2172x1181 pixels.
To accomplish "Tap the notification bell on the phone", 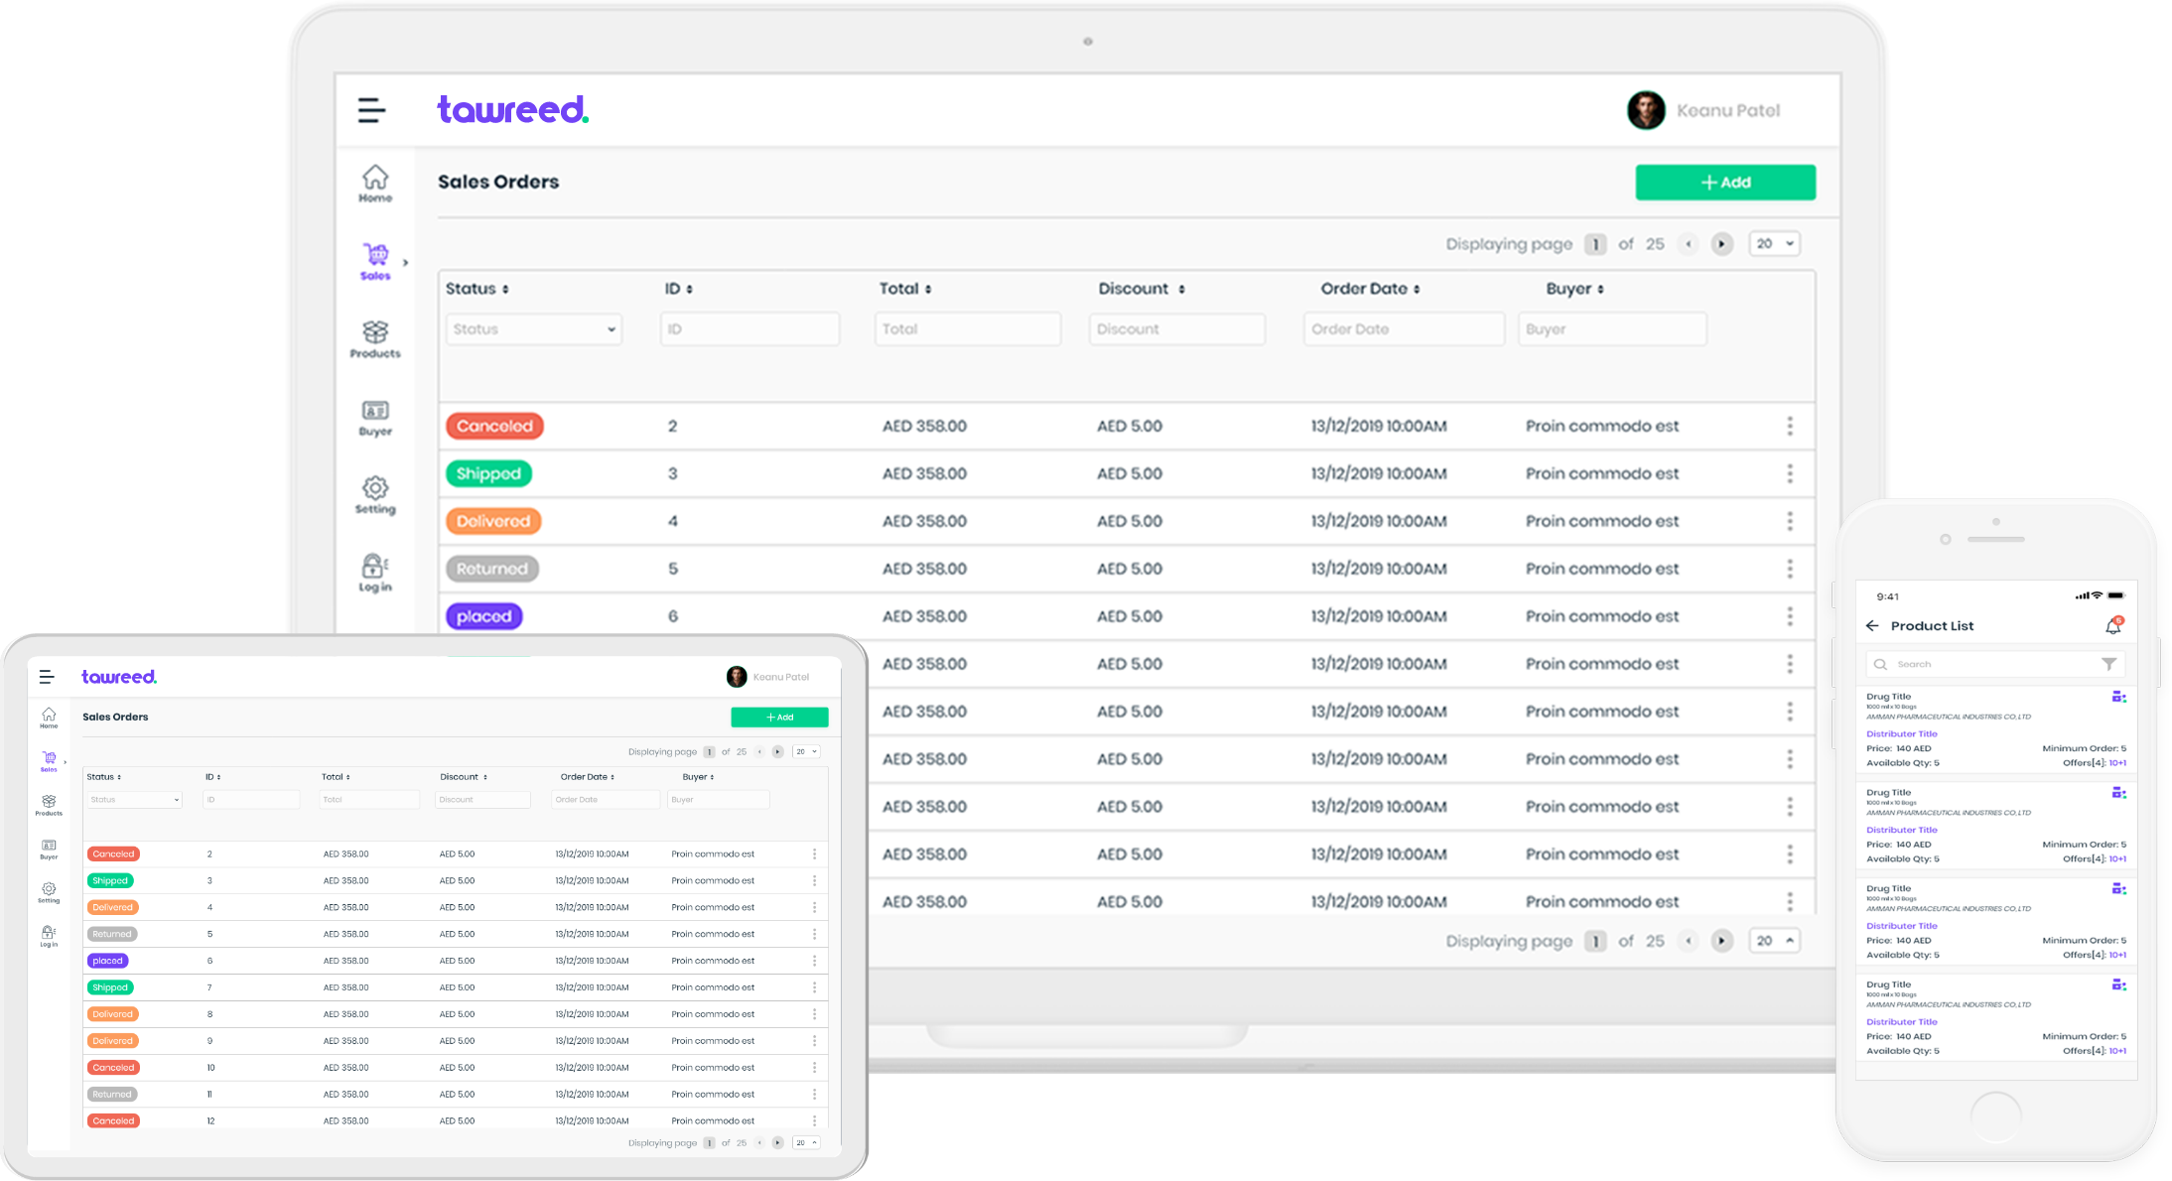I will pos(2113,625).
